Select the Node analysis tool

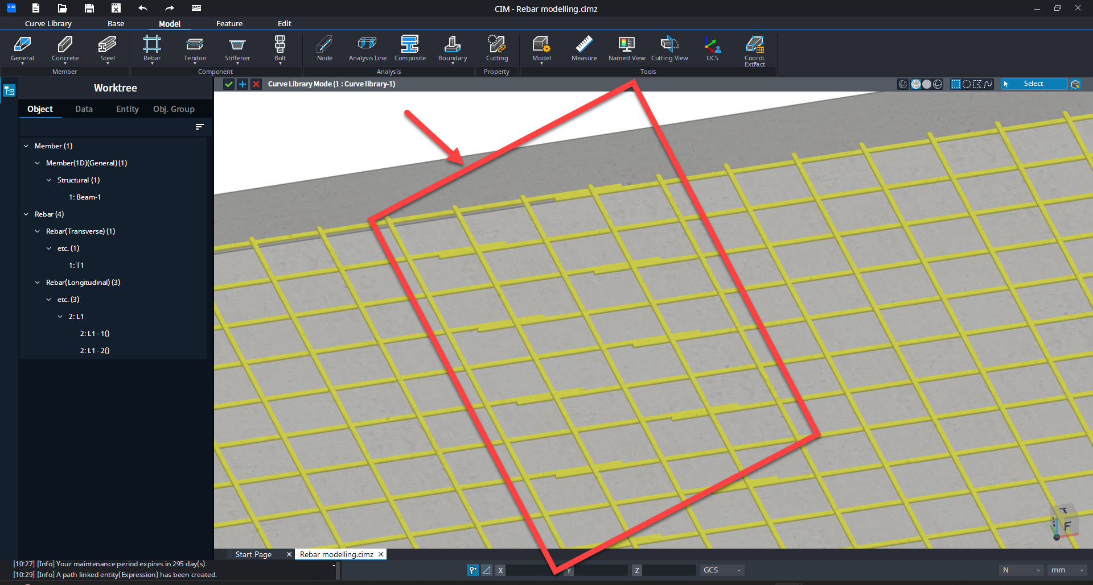(324, 49)
